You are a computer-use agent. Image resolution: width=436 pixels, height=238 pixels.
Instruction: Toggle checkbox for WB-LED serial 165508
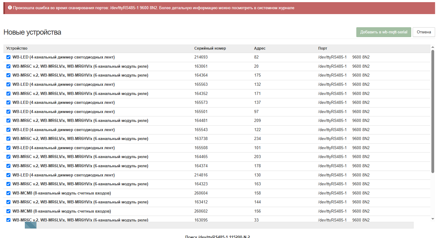pos(8,148)
